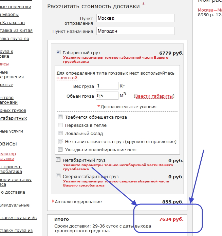Open the услуги sidebar menu item
Viewport: 222px width, 236px height.
(14, 131)
